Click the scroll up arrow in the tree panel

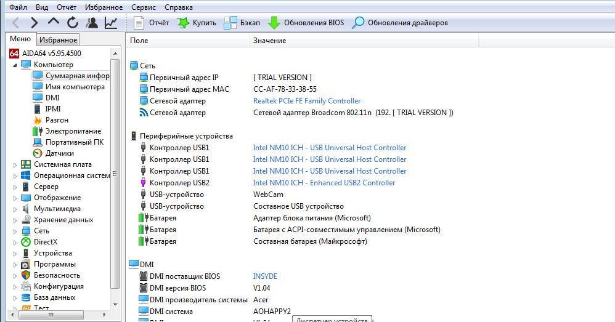tap(115, 54)
